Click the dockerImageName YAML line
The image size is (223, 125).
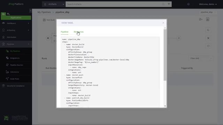click(x=99, y=60)
